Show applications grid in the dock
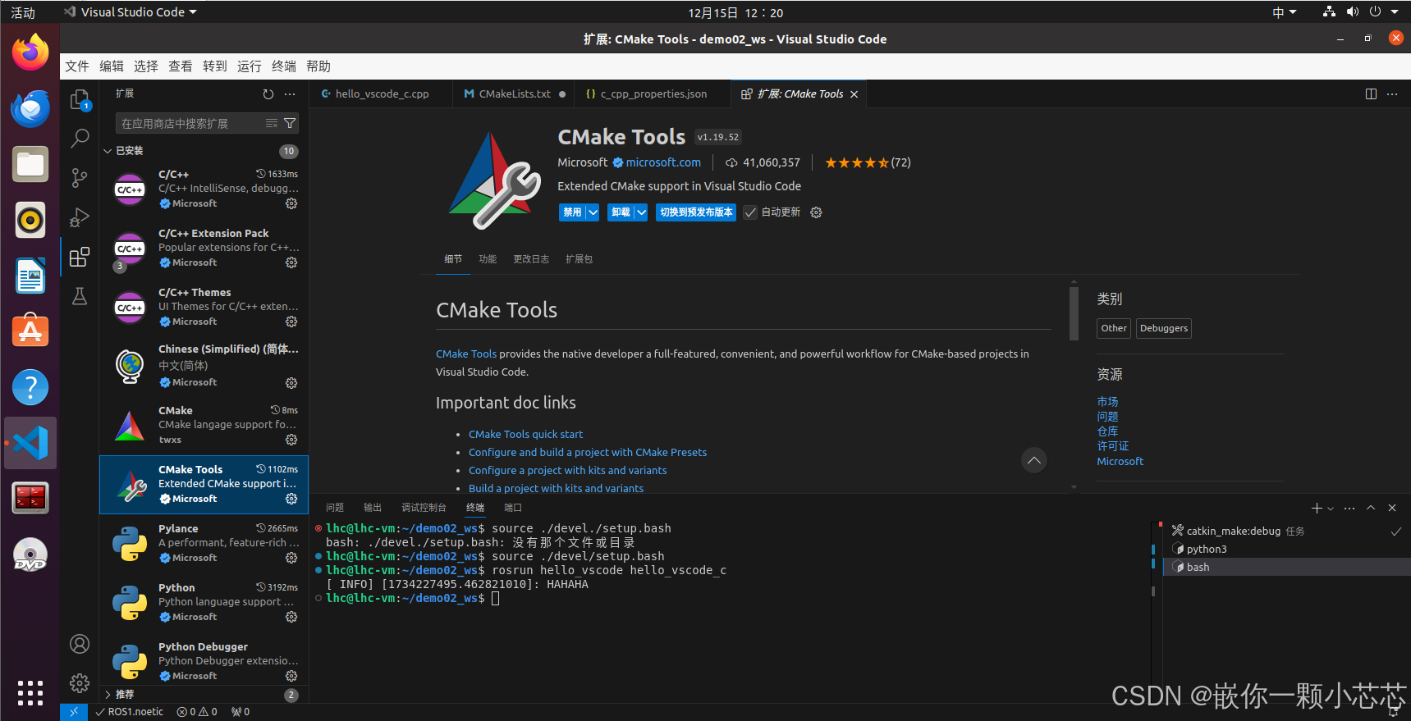This screenshot has height=721, width=1411. point(30,693)
